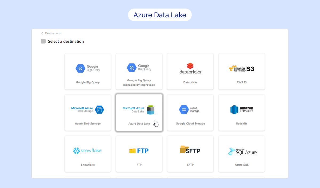320x188 pixels.
Task: Click the Azure Data Lake title pill
Action: pos(160,15)
